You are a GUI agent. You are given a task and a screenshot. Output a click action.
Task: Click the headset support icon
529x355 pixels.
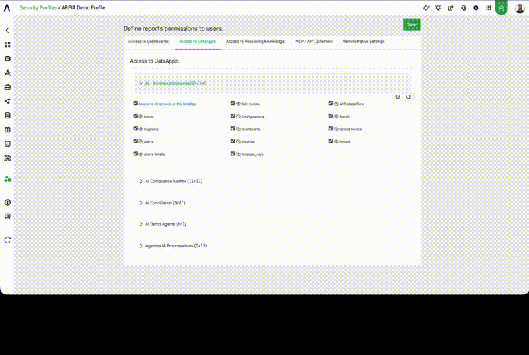[x=464, y=8]
